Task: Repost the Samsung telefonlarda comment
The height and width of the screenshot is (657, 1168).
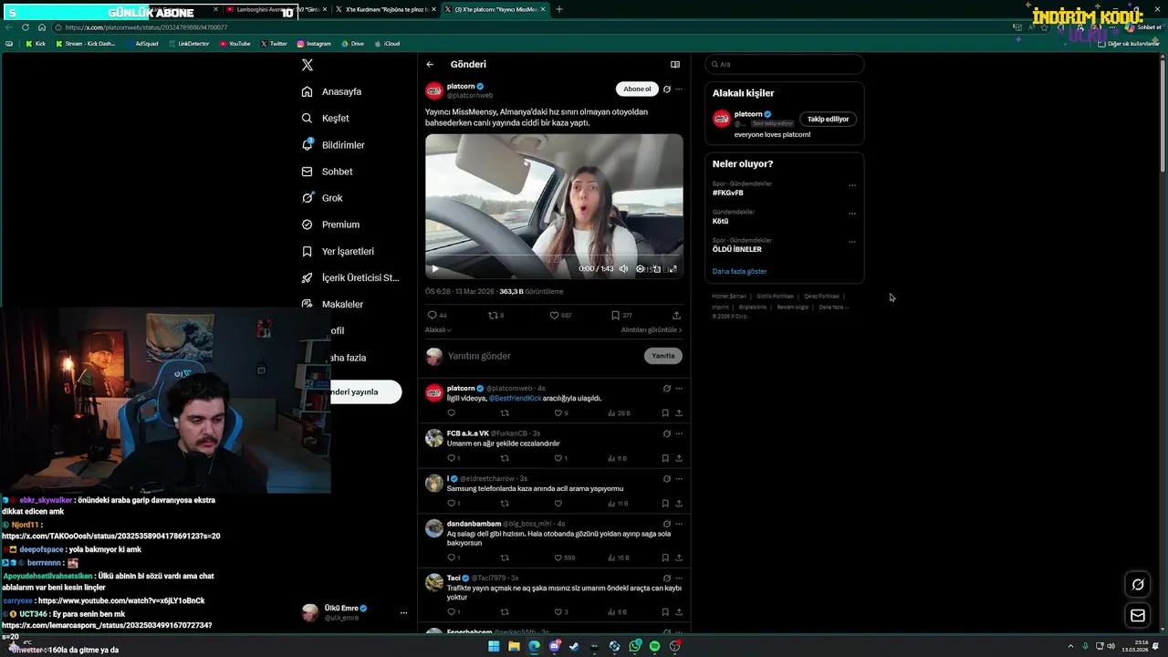Action: (505, 504)
